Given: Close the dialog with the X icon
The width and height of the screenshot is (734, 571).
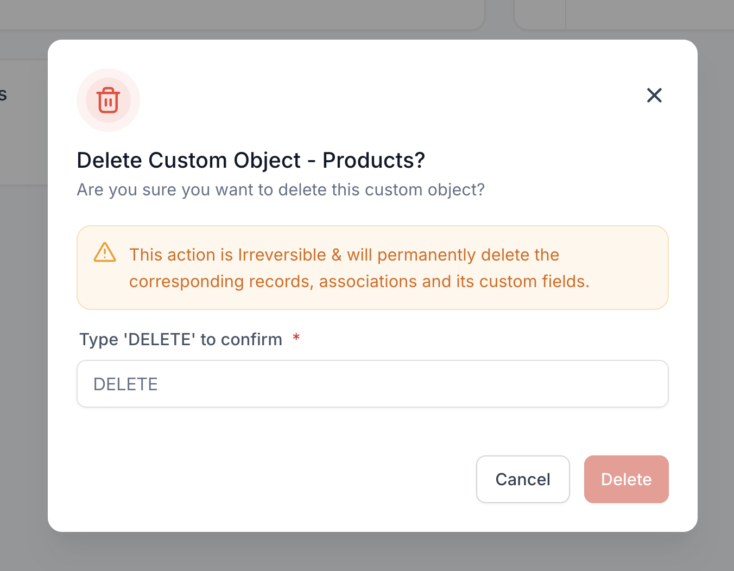Looking at the screenshot, I should pos(654,96).
